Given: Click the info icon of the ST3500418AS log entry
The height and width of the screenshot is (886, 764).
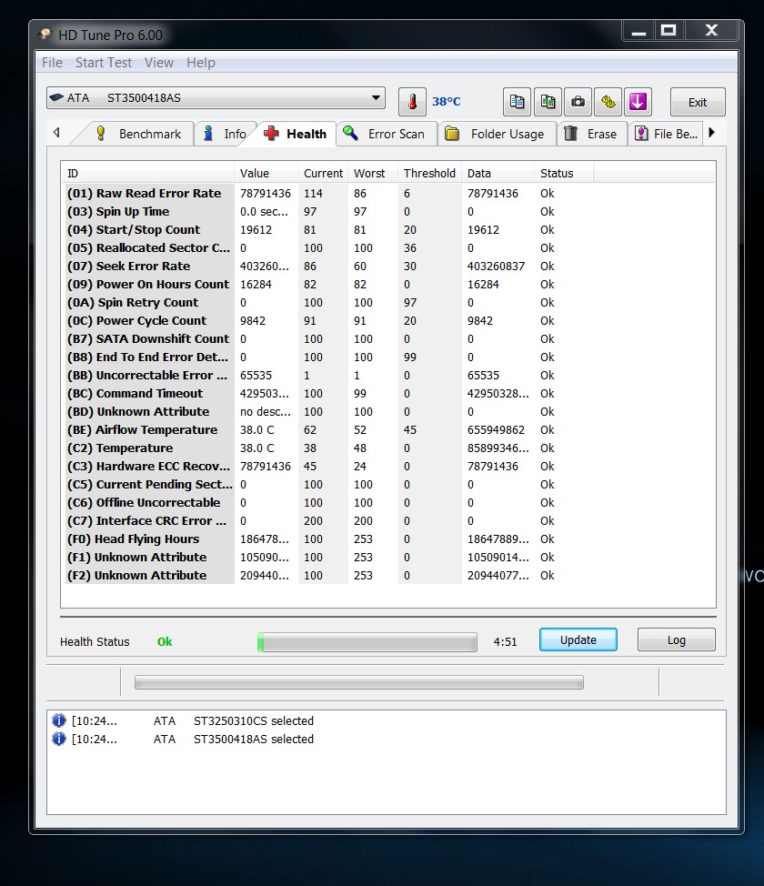Looking at the screenshot, I should [x=59, y=739].
